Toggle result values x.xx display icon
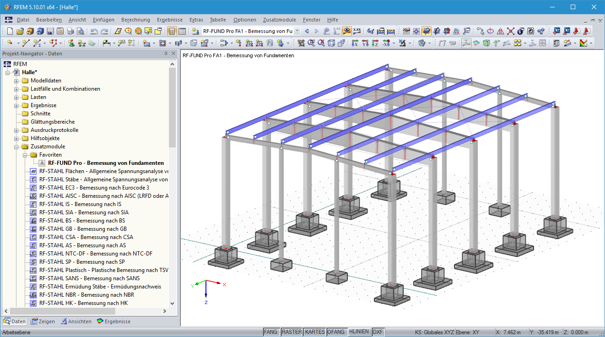The width and height of the screenshot is (605, 337). [357, 31]
